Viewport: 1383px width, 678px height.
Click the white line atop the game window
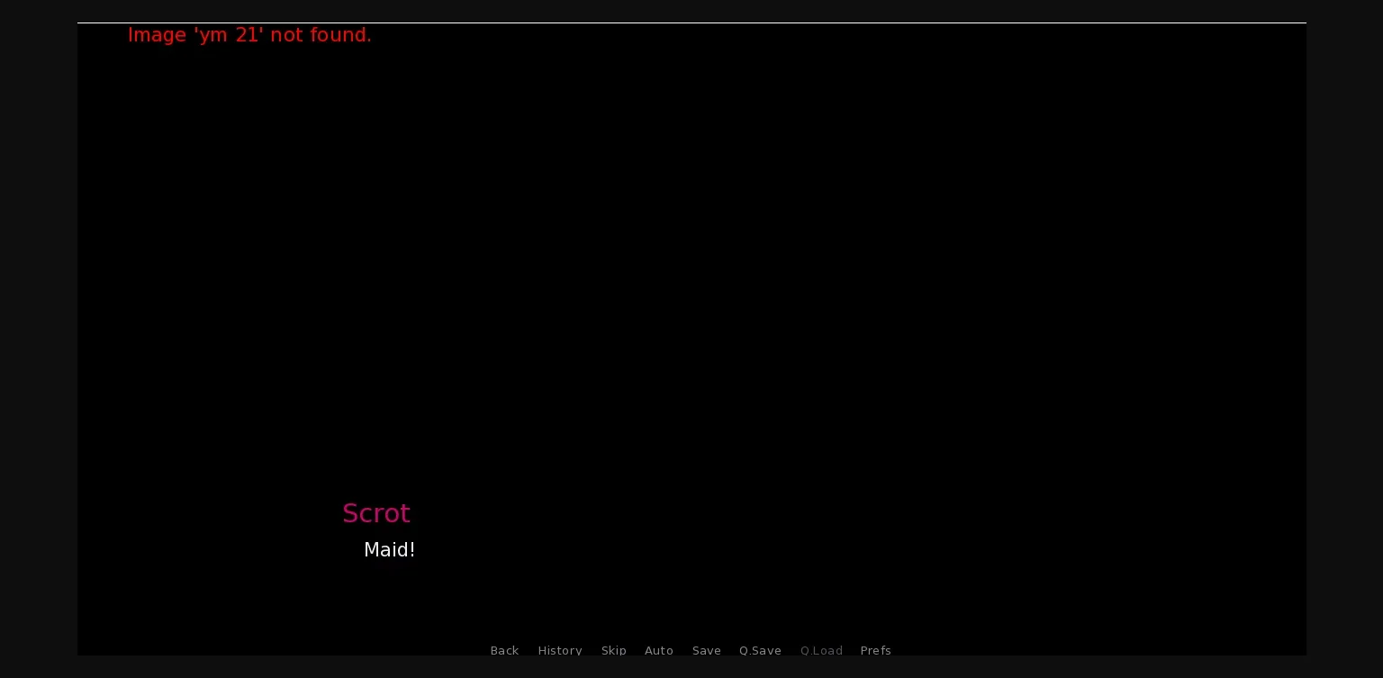pyautogui.click(x=691, y=23)
